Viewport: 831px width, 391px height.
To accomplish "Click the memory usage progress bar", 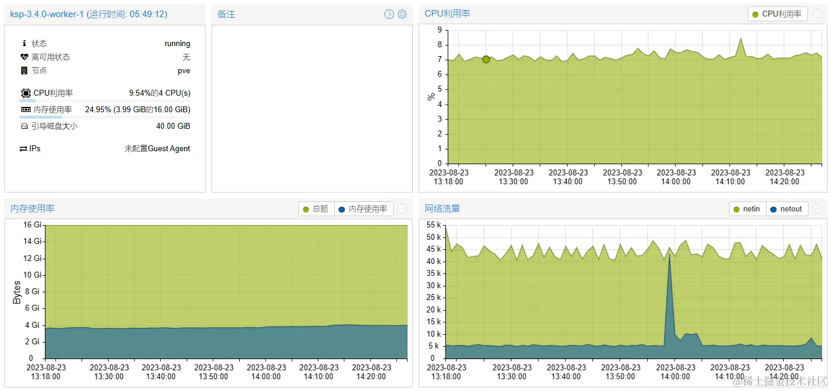I will pyautogui.click(x=105, y=117).
